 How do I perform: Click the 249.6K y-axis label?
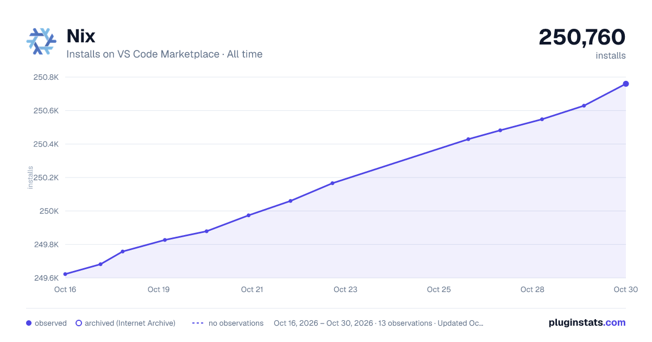click(46, 278)
